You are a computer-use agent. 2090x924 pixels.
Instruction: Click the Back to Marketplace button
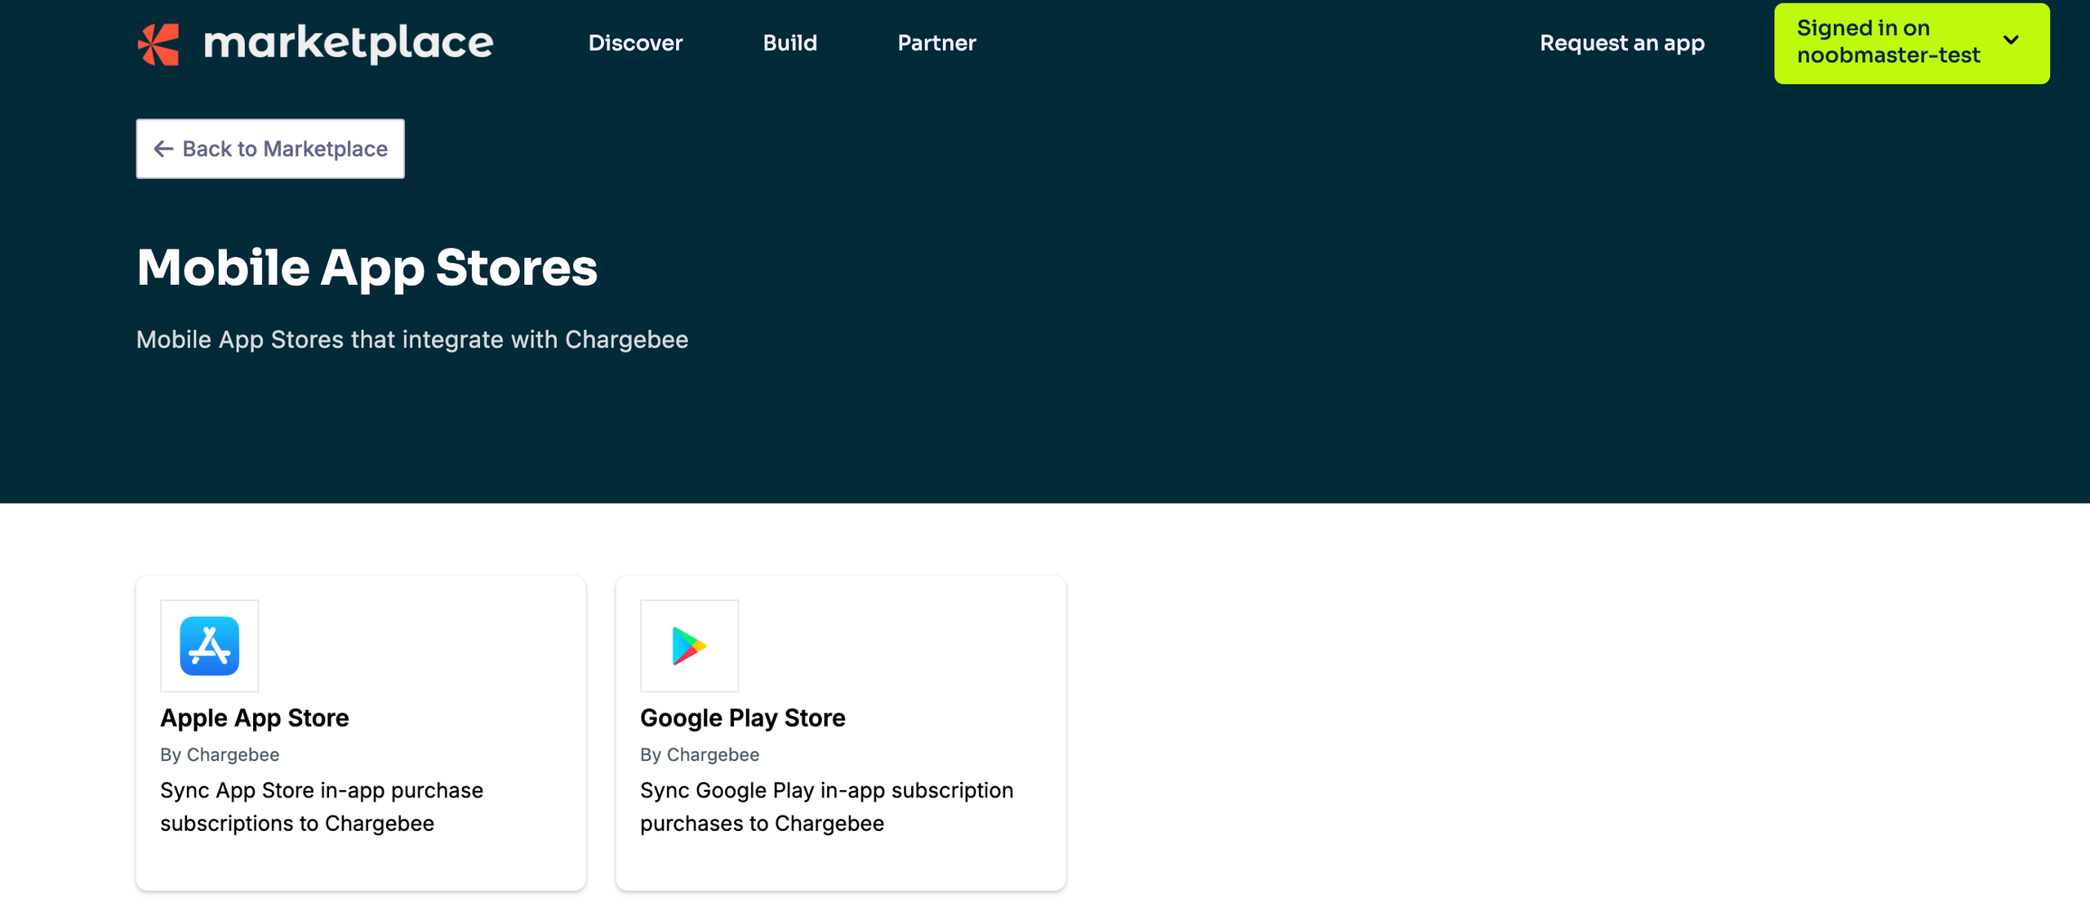click(x=270, y=149)
